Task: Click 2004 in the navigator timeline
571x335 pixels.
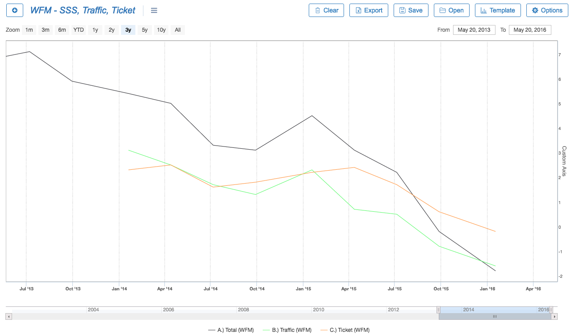Action: pos(93,310)
